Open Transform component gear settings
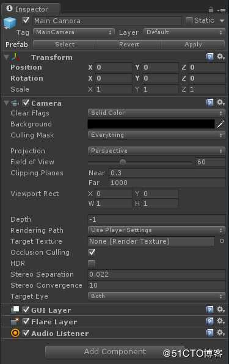 click(220, 57)
